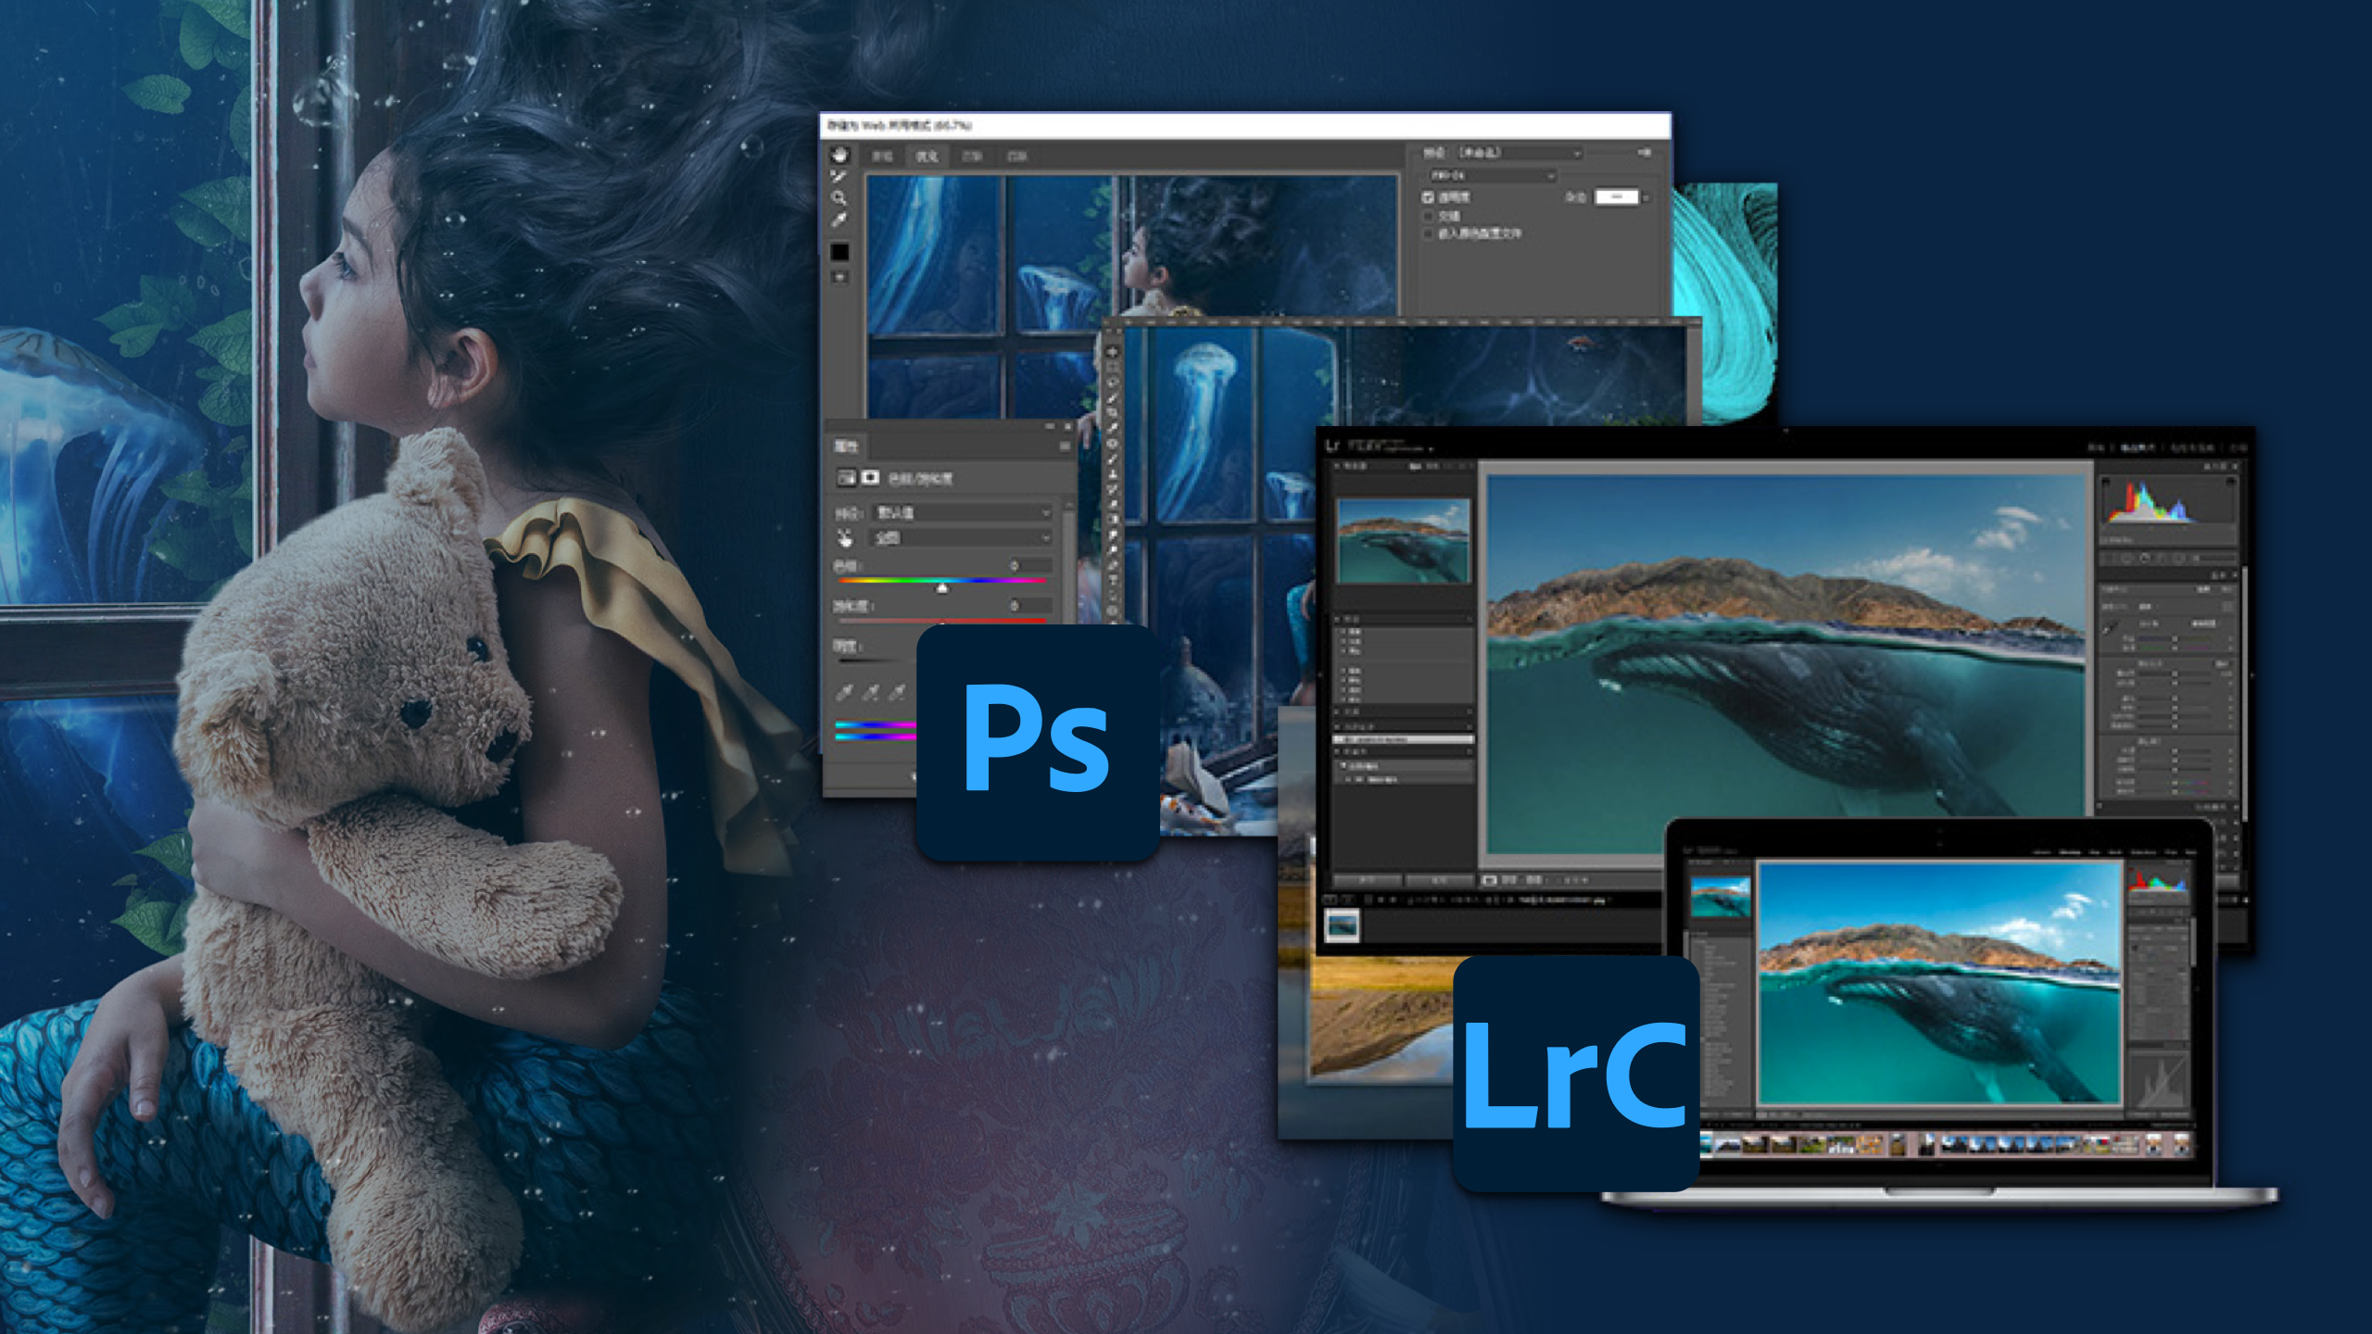The width and height of the screenshot is (2372, 1334).
Task: Select the Zoom magnifier tool in Save for Web
Action: coord(839,198)
